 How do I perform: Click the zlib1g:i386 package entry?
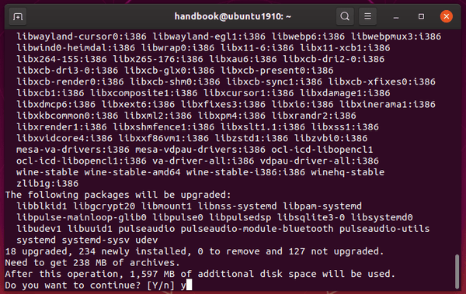pos(47,184)
